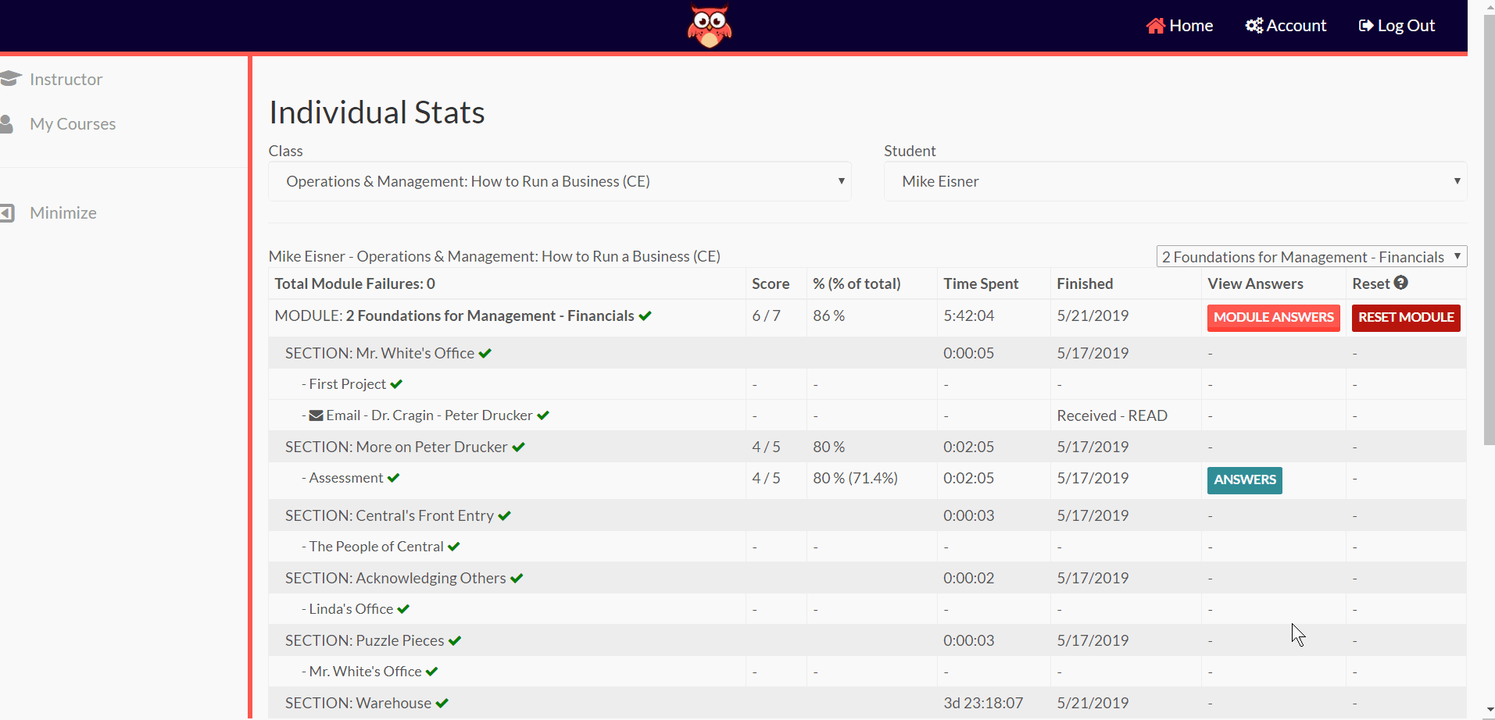Click the % (% of total) column header
This screenshot has width=1495, height=720.
[857, 283]
